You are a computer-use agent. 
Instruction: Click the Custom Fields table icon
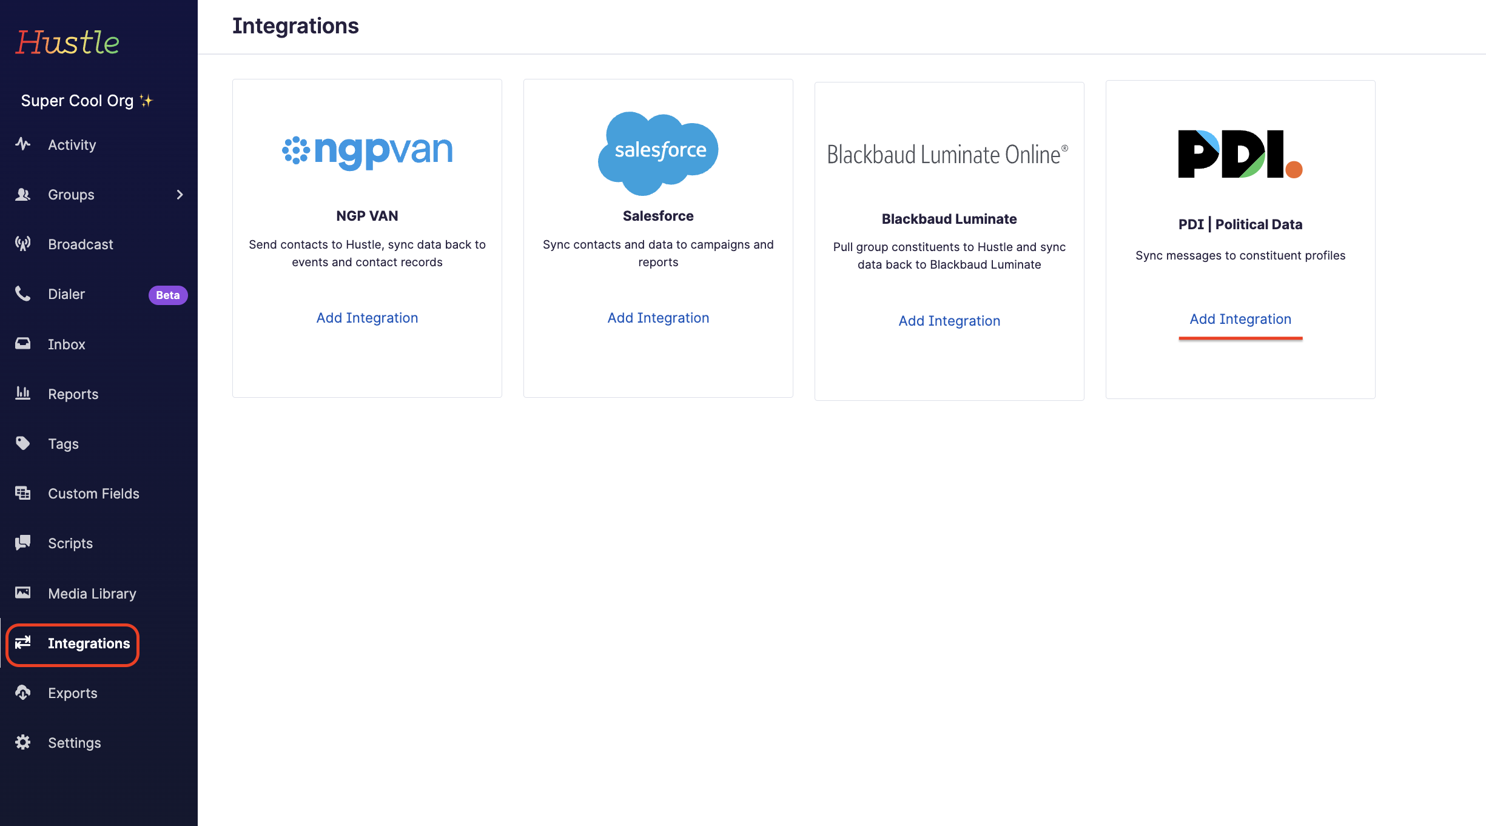pyautogui.click(x=23, y=493)
